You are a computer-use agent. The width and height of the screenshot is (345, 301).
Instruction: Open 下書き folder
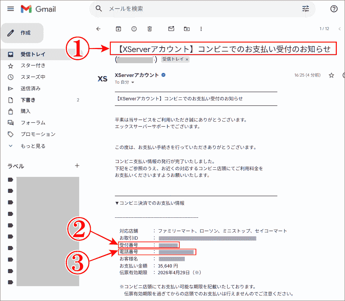[28, 100]
